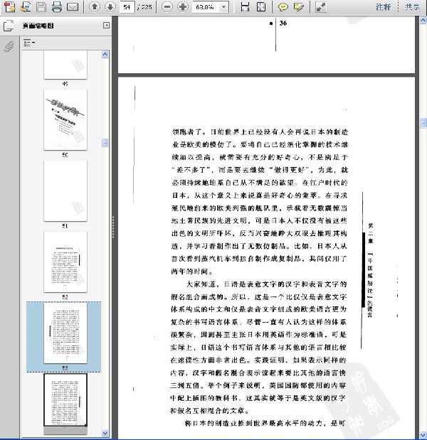
Task: Click thumbnail panel scroll up arrow
Action: coord(105,54)
